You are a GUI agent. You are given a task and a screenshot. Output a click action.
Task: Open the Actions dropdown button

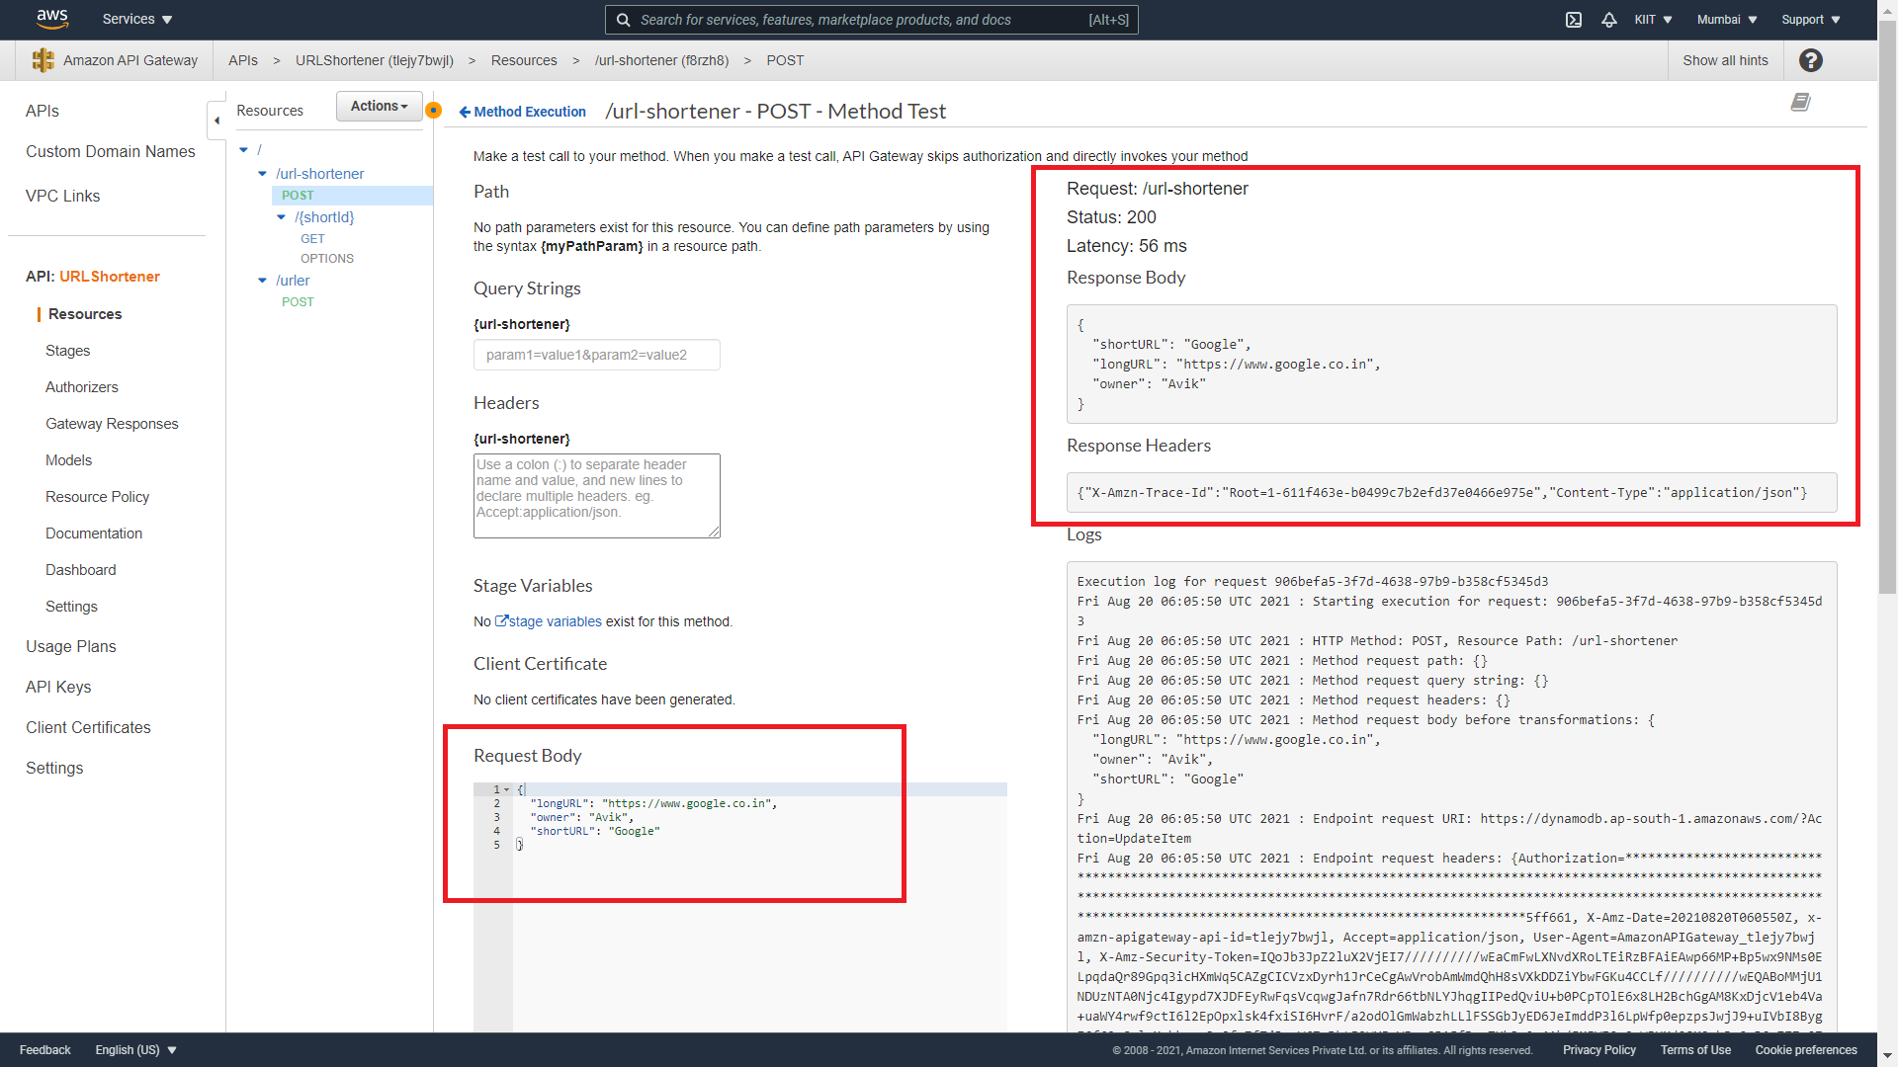point(380,106)
